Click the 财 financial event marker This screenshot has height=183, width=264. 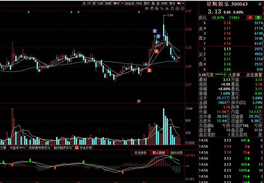tap(139, 101)
